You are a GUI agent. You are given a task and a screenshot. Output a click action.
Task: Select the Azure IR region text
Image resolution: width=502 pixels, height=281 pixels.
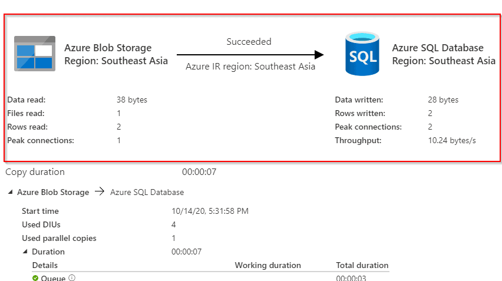click(x=250, y=67)
